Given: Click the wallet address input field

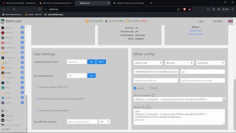Looking at the screenshot, I should pos(156,72).
